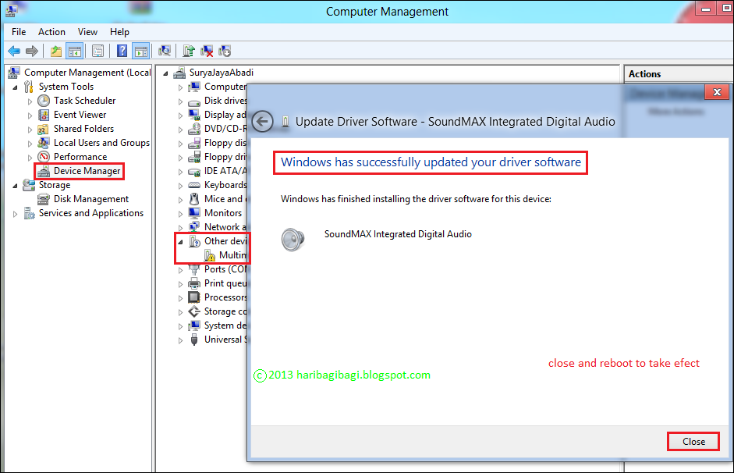The height and width of the screenshot is (473, 734).
Task: Select Device Manager in the left tree
Action: coord(87,171)
